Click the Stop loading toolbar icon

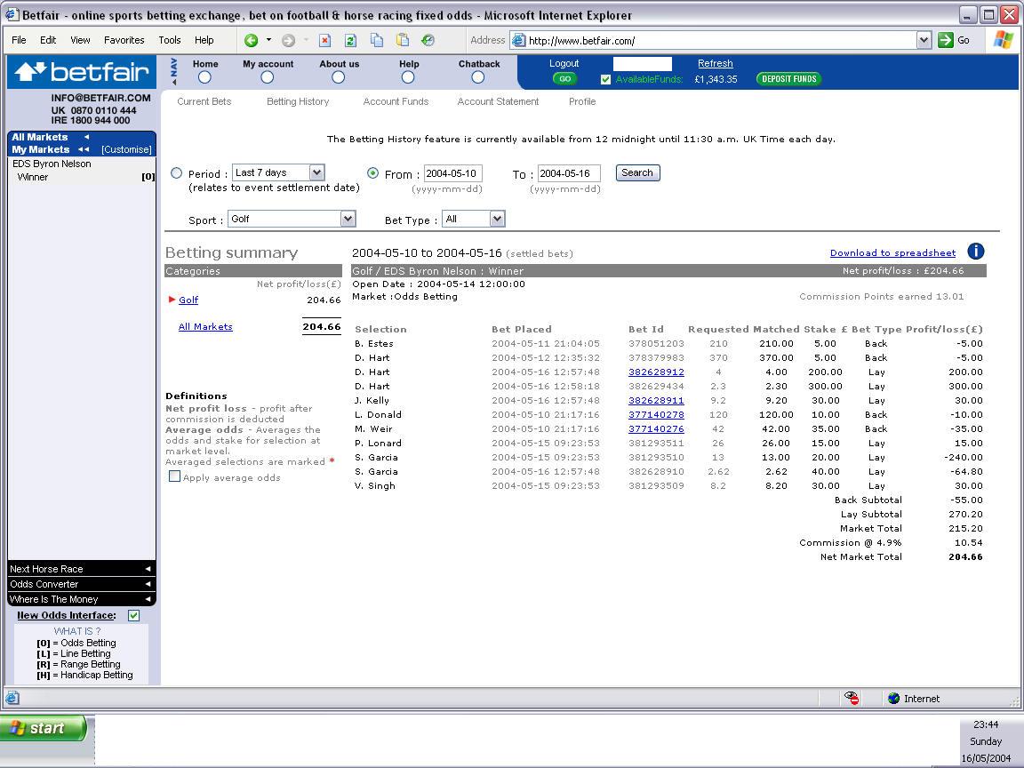(324, 40)
